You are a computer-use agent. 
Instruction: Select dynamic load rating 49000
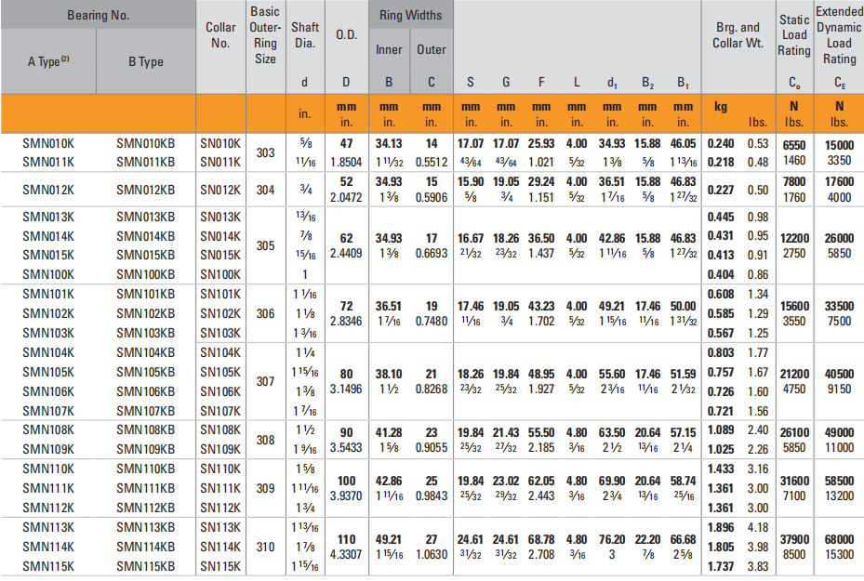point(839,433)
